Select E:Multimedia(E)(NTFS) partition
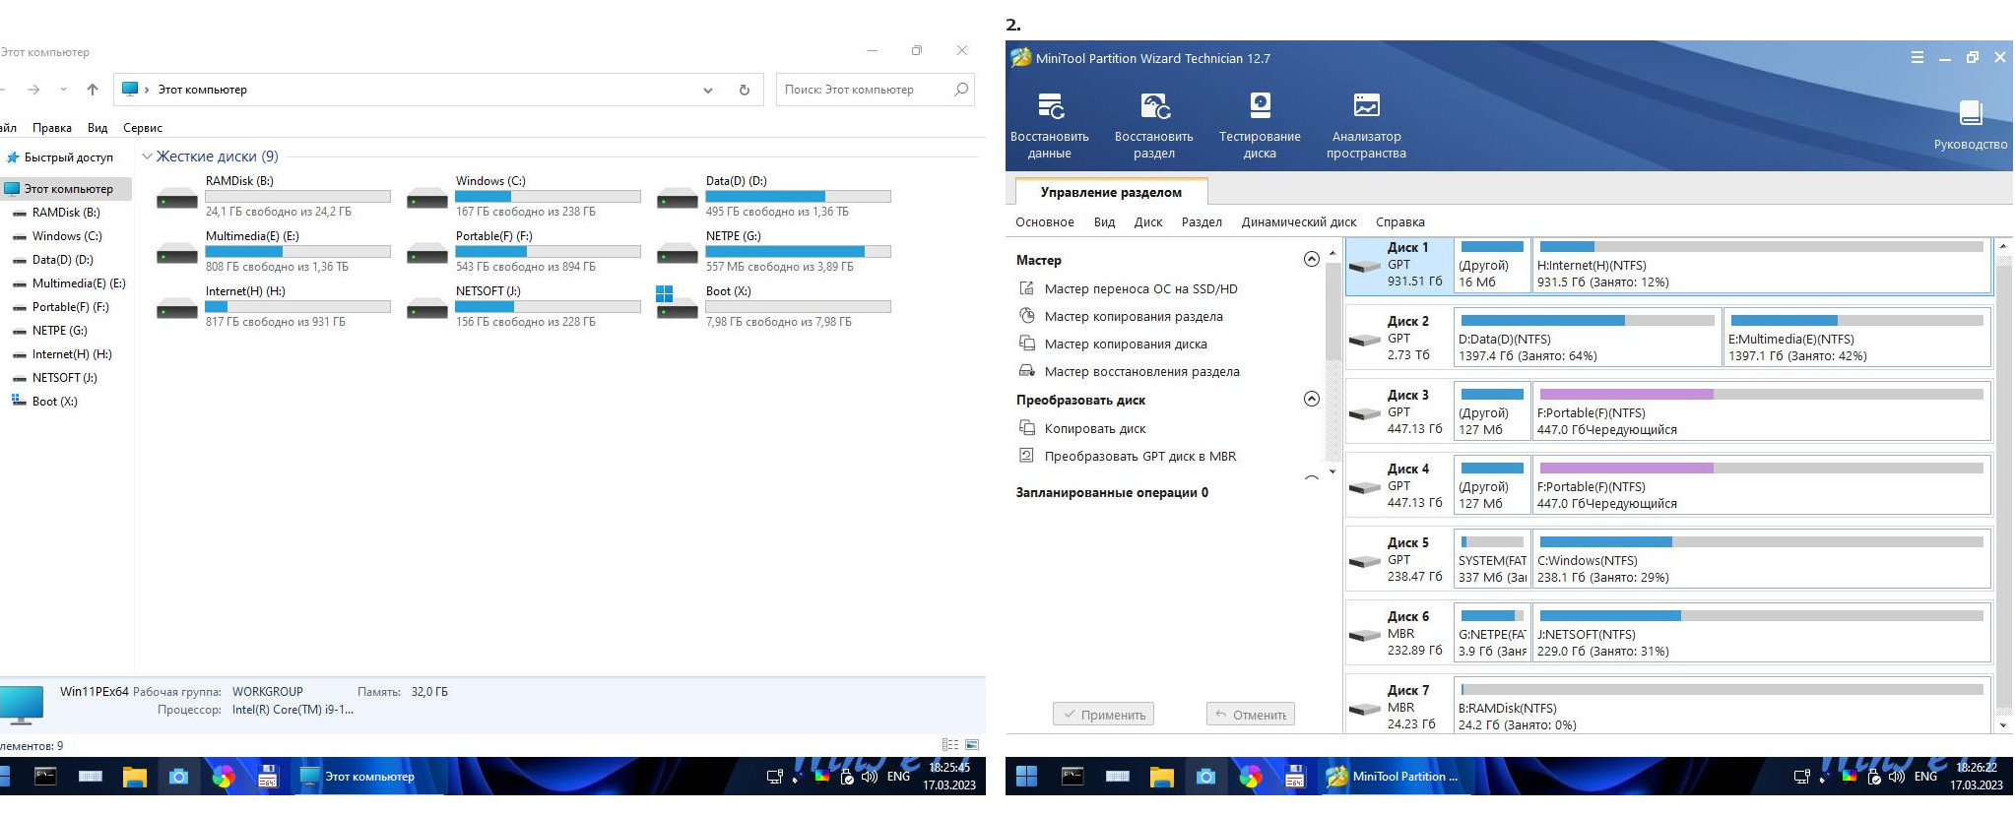The image size is (2015, 815). click(x=1856, y=339)
